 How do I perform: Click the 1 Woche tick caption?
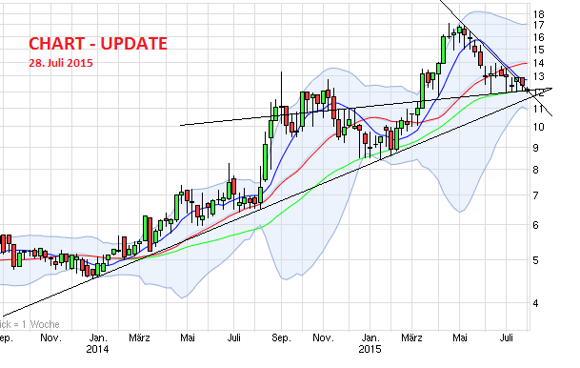30,325
